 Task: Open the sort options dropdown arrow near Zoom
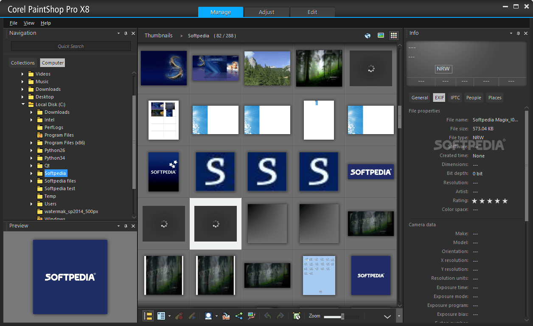[387, 316]
